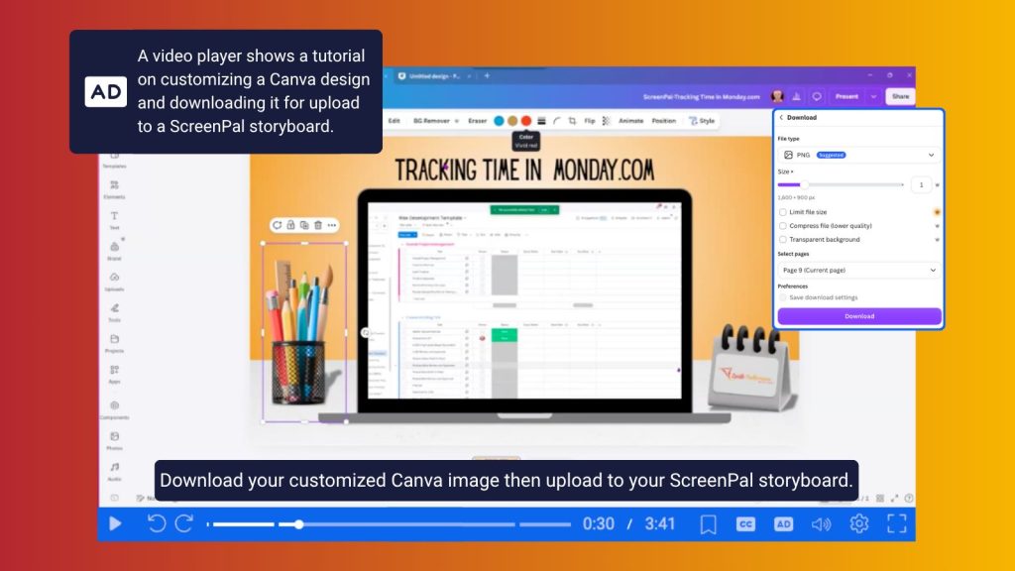Rewind the video with the back arrow
This screenshot has height=571, width=1015.
pyautogui.click(x=156, y=523)
